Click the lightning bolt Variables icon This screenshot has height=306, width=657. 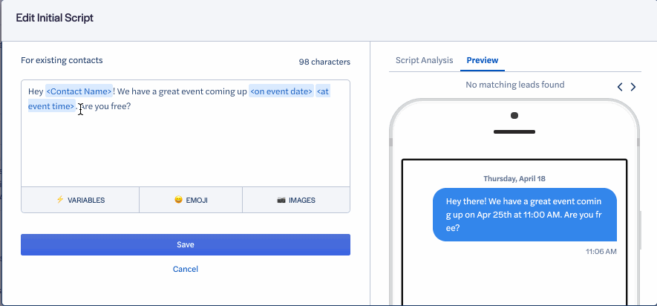60,200
